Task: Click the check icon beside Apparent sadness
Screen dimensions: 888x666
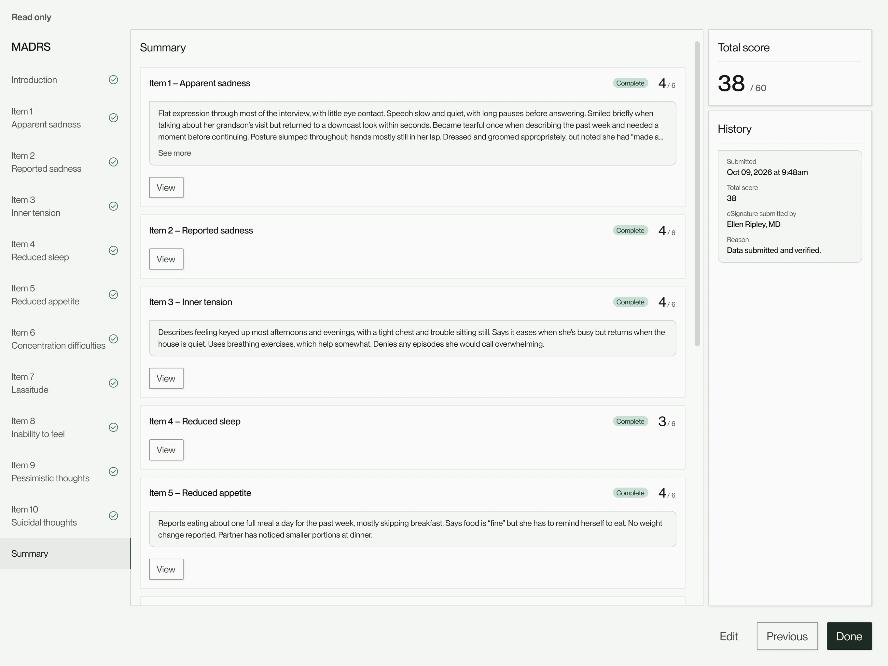Action: click(x=114, y=118)
